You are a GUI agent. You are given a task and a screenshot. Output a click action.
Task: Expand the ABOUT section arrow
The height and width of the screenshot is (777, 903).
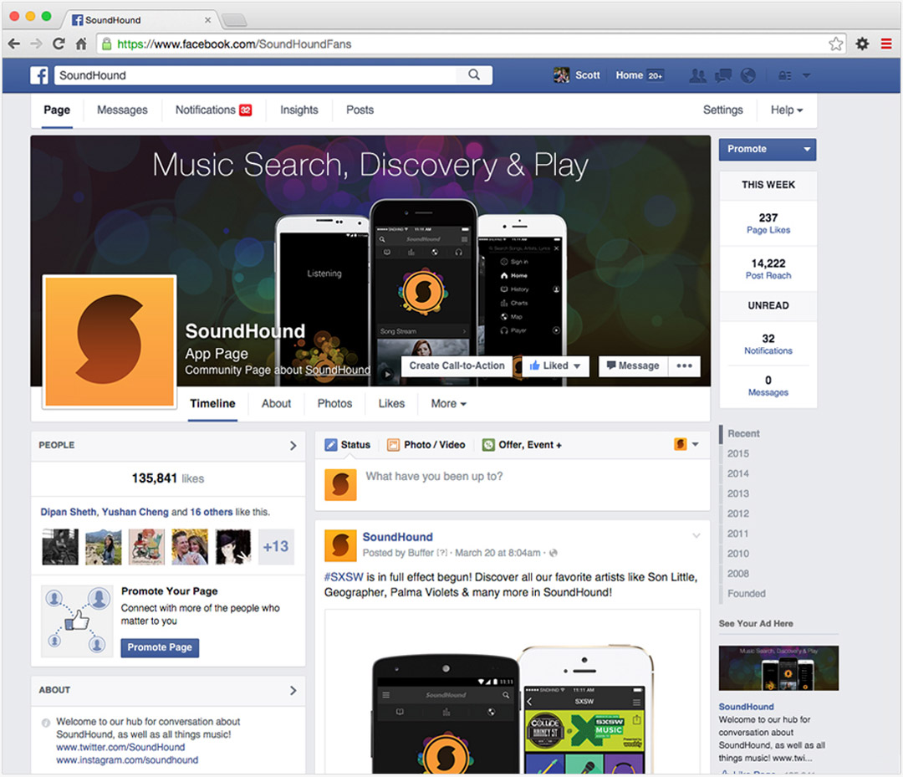point(293,690)
